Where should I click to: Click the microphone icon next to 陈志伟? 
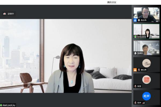coord(139,20)
